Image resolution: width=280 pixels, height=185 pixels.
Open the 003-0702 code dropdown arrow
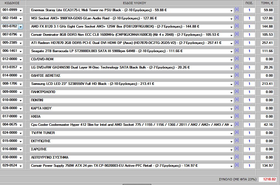[x=21, y=27]
